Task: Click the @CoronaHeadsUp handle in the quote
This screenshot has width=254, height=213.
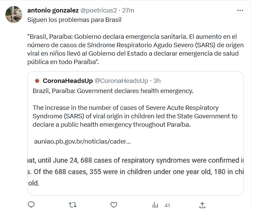Action: point(121,81)
